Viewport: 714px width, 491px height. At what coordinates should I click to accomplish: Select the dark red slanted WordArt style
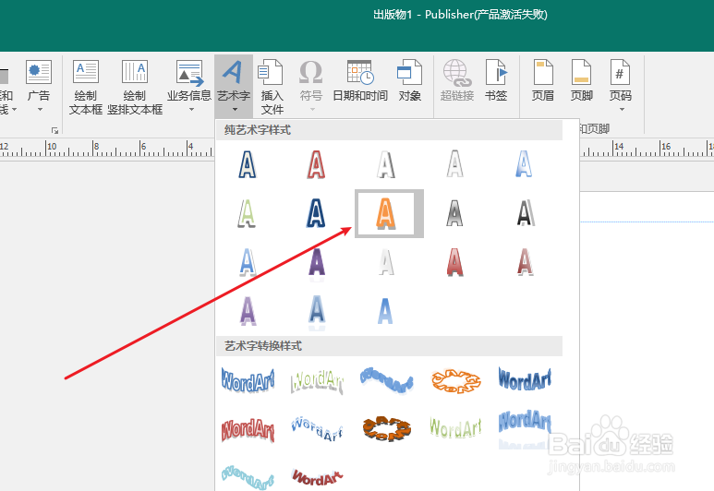(317, 478)
